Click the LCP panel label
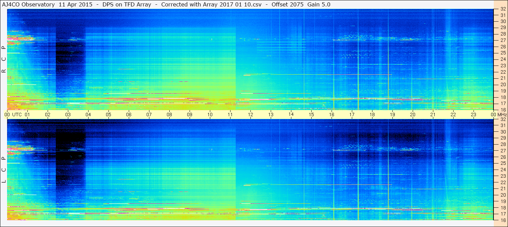Screen dimensions: 508x227 tap(4, 170)
